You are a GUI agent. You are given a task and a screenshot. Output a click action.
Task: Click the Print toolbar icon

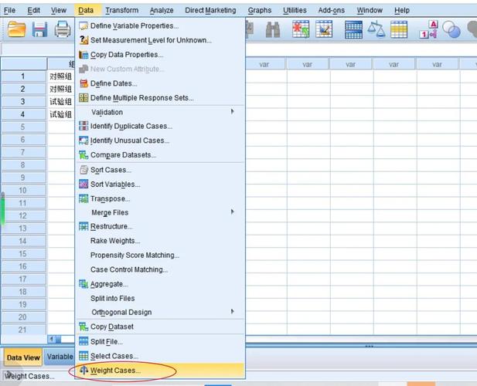pyautogui.click(x=63, y=30)
